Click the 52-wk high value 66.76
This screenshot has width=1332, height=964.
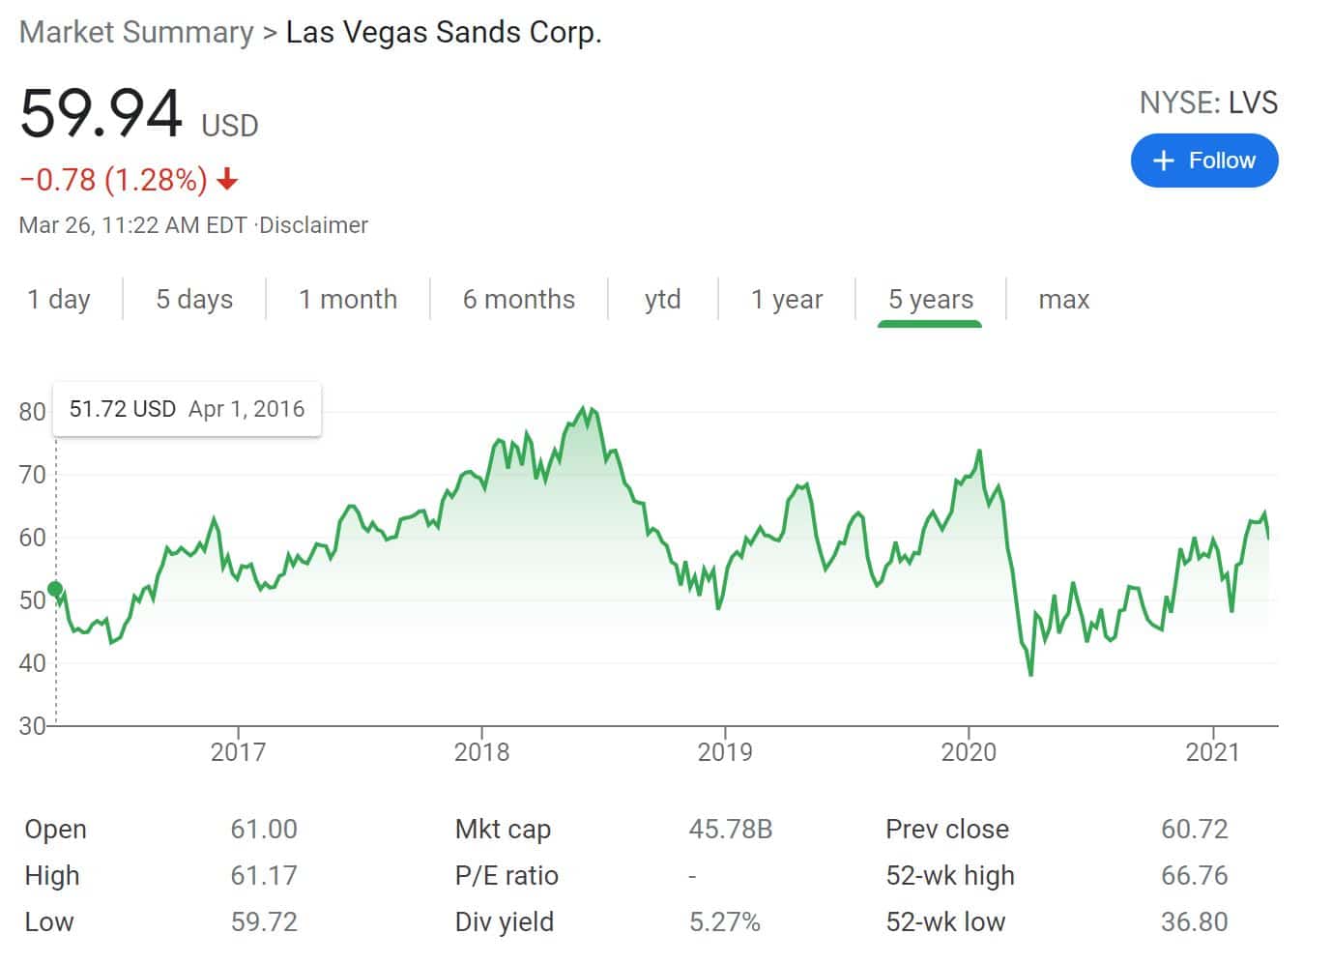click(x=1196, y=875)
